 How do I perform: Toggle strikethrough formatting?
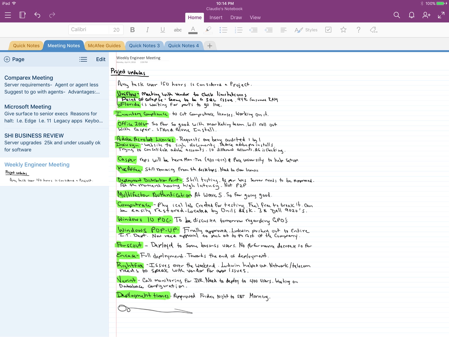click(x=178, y=30)
